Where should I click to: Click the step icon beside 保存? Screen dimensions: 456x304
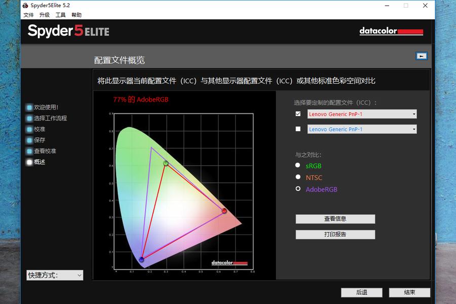[x=29, y=140]
